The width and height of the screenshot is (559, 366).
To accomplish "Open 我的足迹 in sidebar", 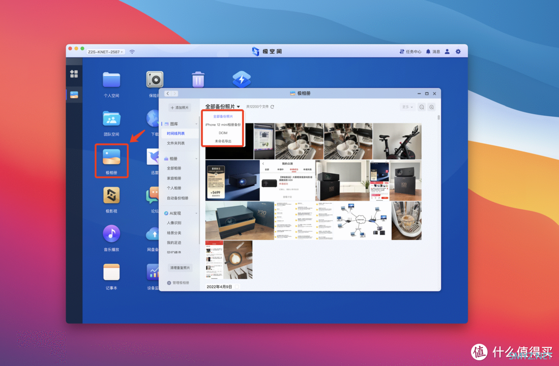I will pyautogui.click(x=174, y=242).
